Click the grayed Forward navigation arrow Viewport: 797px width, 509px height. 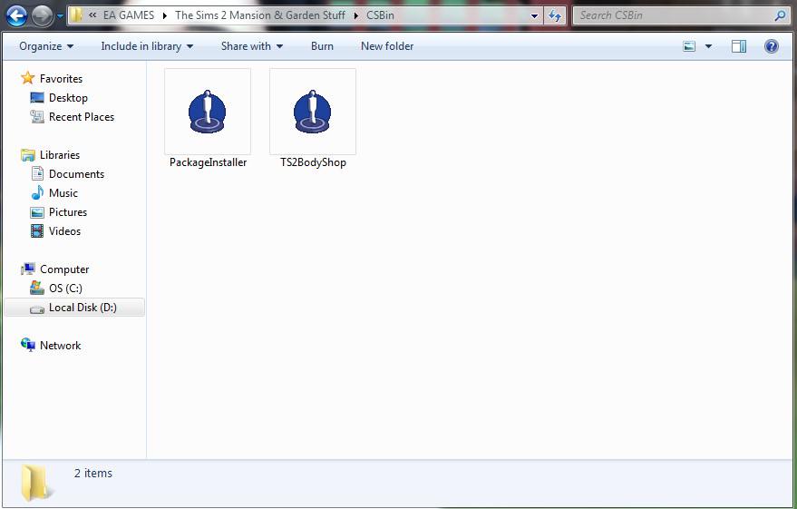click(x=43, y=15)
